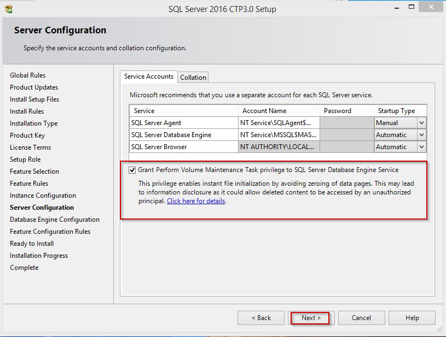This screenshot has height=337, width=446.
Task: Click the SQL Server setup window icon
Action: (9, 9)
